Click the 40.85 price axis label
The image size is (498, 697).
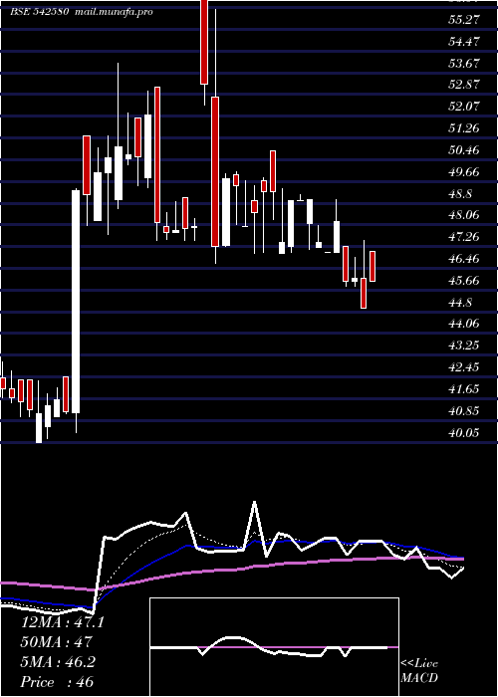[465, 410]
